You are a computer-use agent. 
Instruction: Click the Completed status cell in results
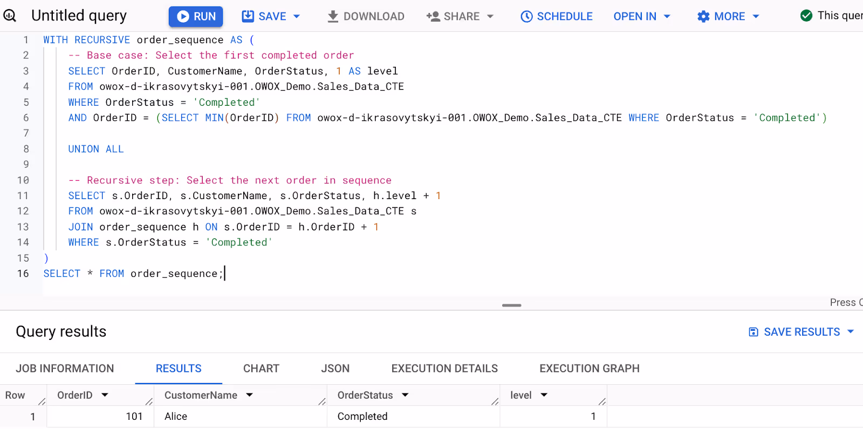point(413,417)
